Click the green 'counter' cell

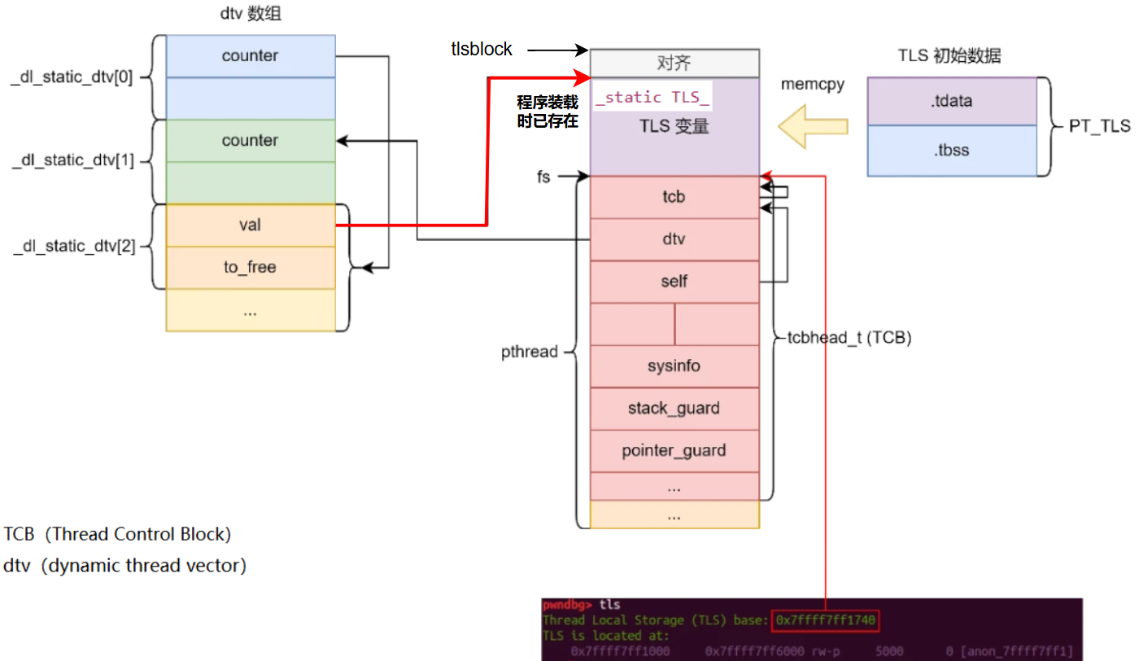coord(251,141)
